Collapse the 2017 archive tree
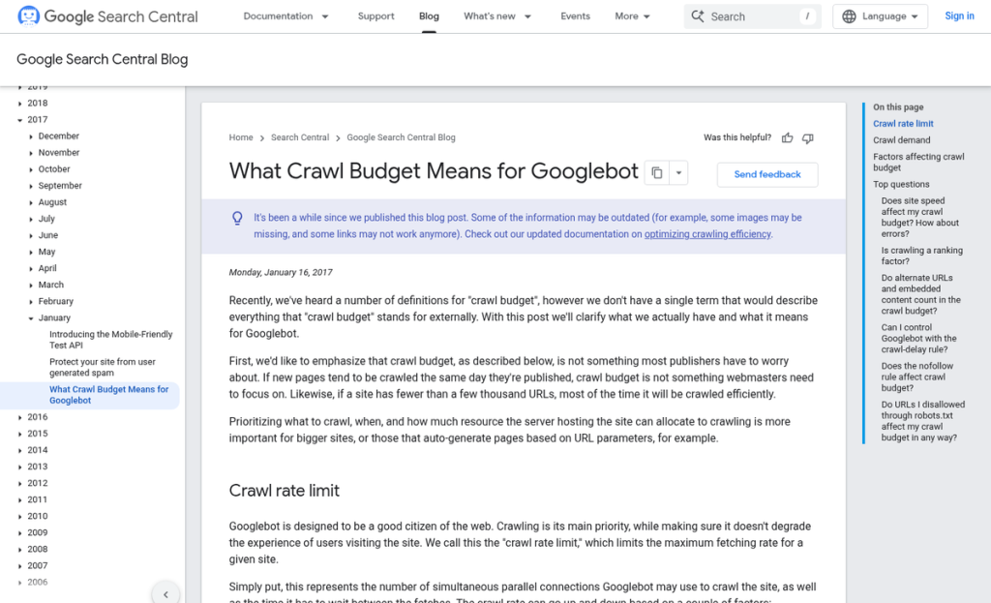This screenshot has width=991, height=603. pyautogui.click(x=20, y=120)
